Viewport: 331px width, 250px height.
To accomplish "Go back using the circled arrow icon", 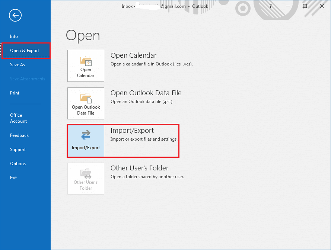I will pyautogui.click(x=15, y=15).
